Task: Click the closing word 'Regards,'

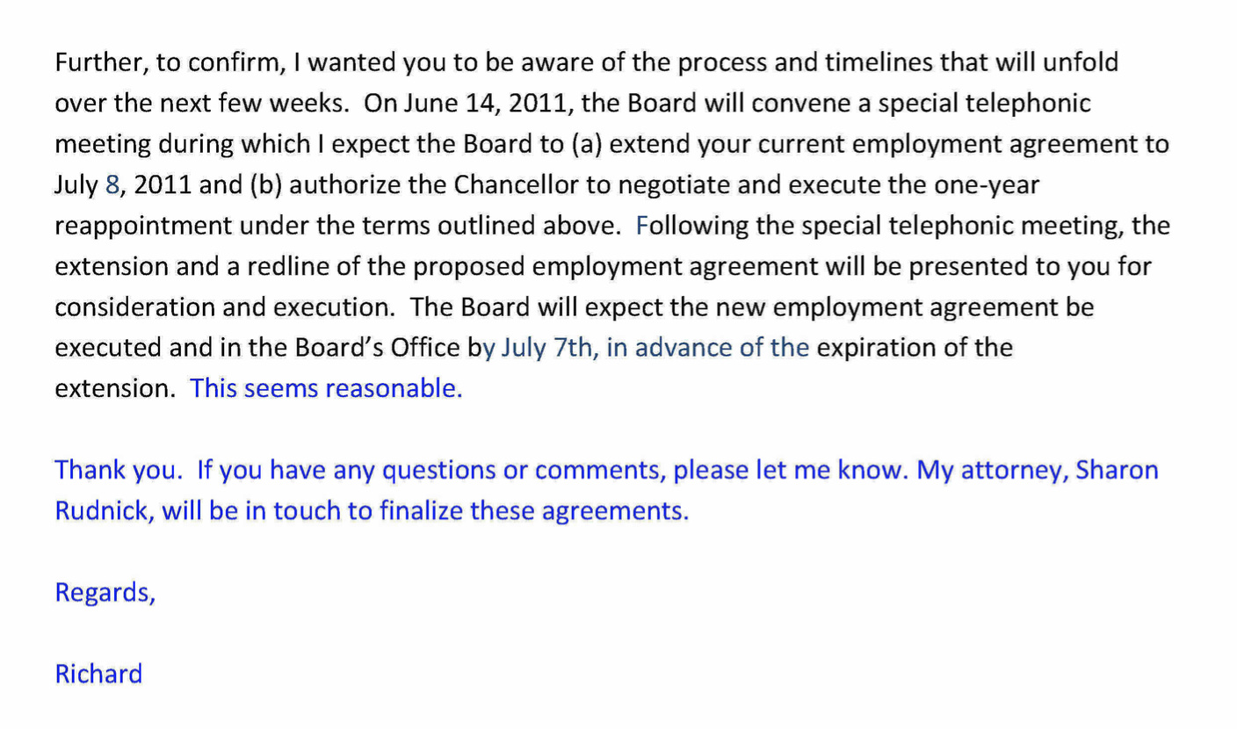Action: tap(105, 594)
